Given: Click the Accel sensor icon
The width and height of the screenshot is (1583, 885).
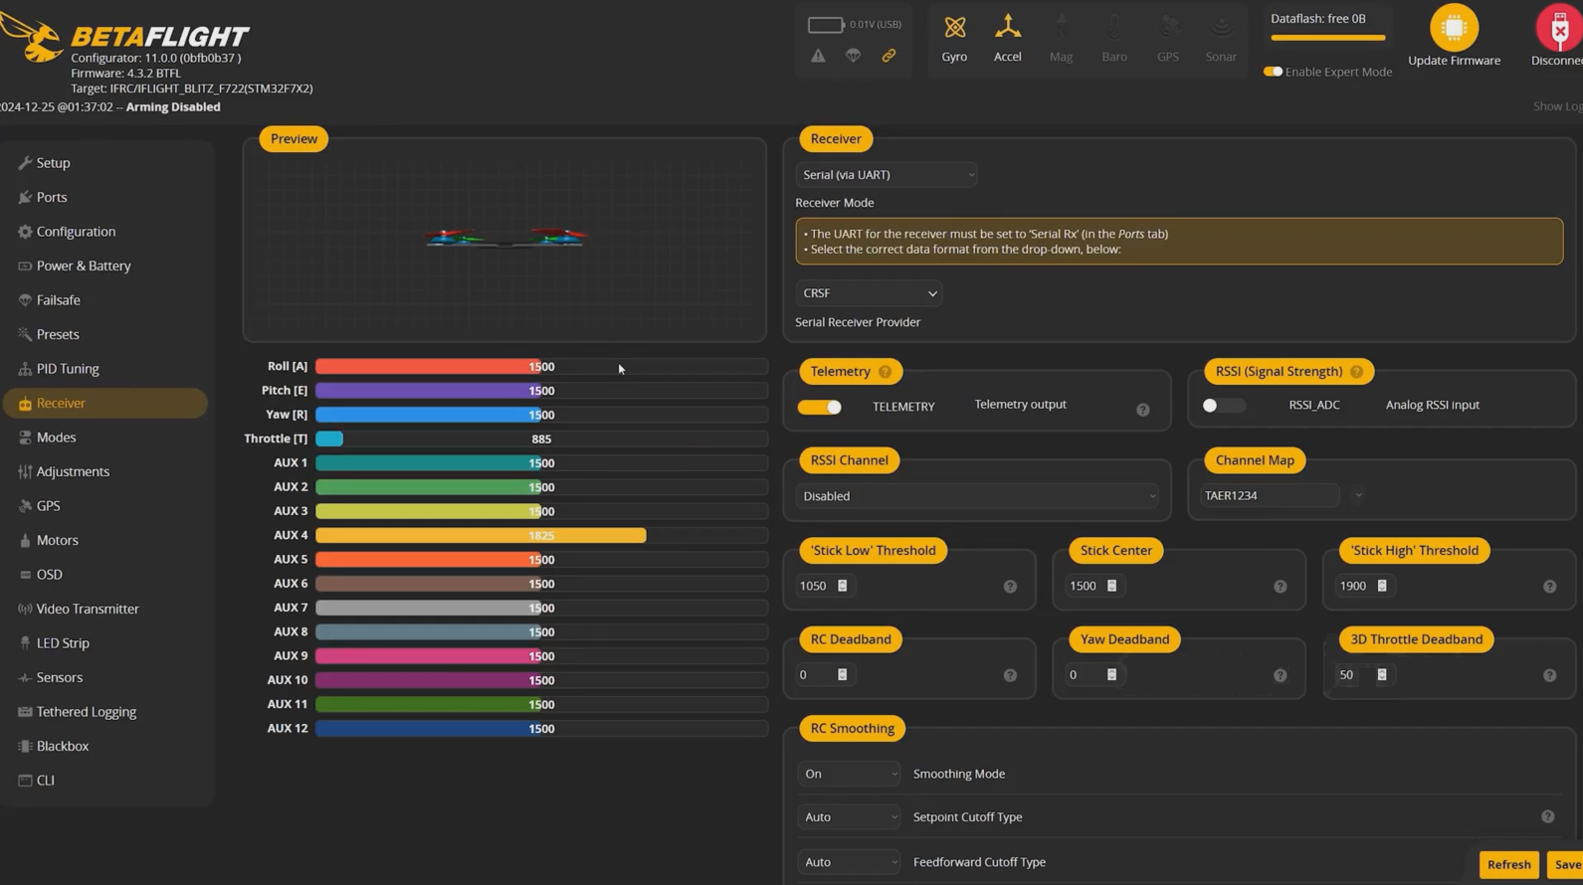Looking at the screenshot, I should 1007,28.
